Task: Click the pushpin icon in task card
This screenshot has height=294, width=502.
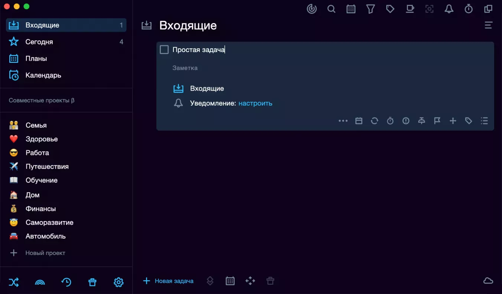Action: (421, 121)
